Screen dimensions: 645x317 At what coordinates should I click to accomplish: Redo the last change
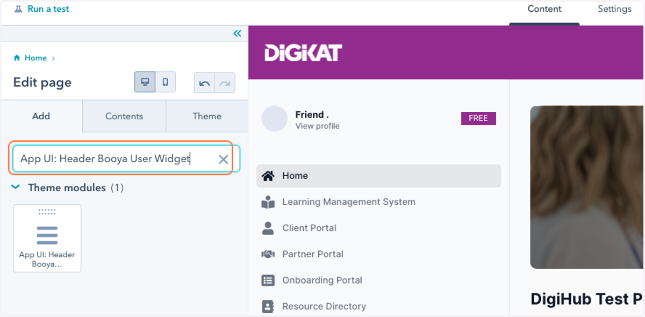point(225,83)
